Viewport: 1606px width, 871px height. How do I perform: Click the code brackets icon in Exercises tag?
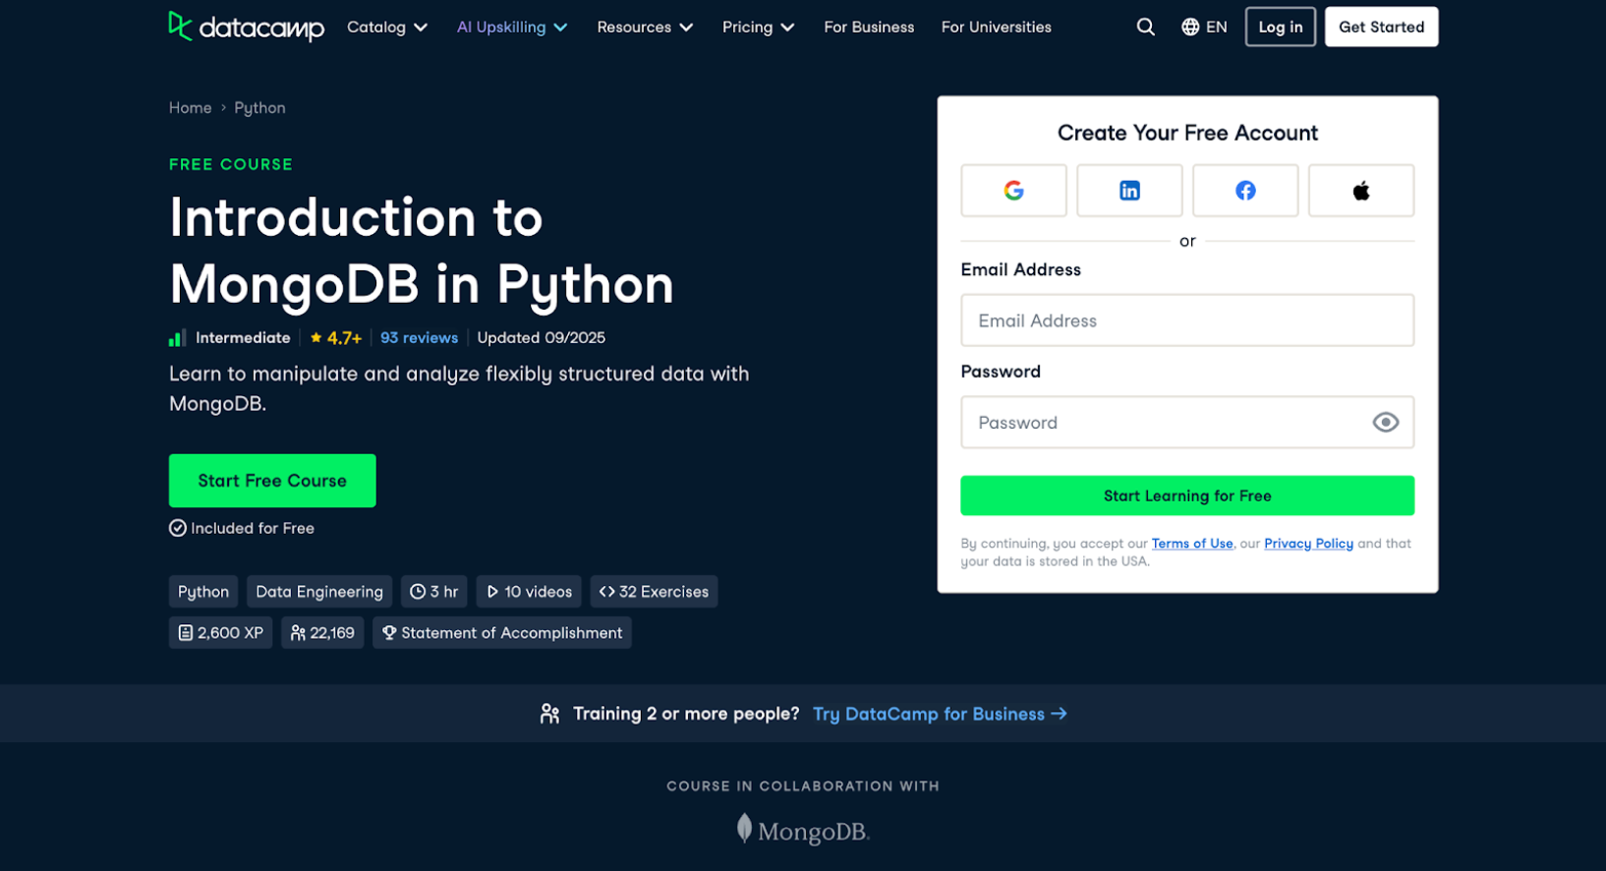coord(606,592)
